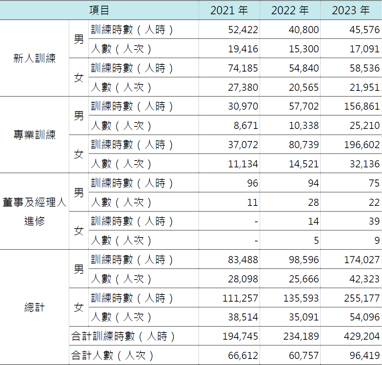This screenshot has height=365, width=382.
Task: Select the value 234,189
Action: click(301, 336)
